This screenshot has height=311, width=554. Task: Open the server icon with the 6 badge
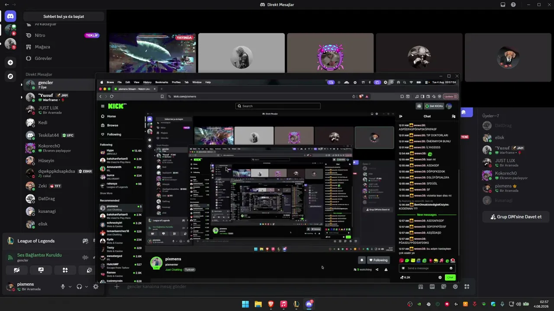point(10,30)
